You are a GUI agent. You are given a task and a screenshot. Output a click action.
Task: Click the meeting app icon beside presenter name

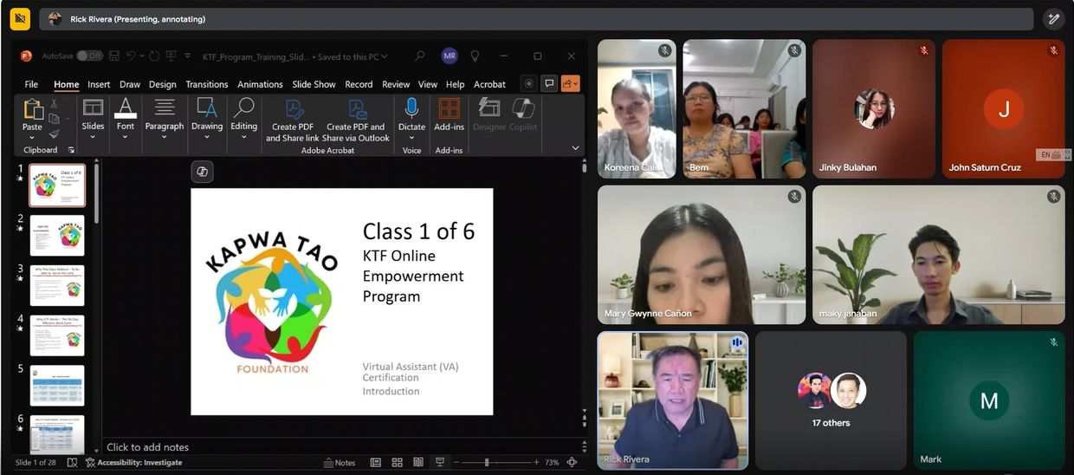coord(20,18)
